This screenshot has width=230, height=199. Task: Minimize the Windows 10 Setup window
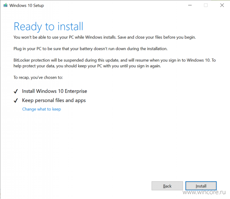pos(190,5)
